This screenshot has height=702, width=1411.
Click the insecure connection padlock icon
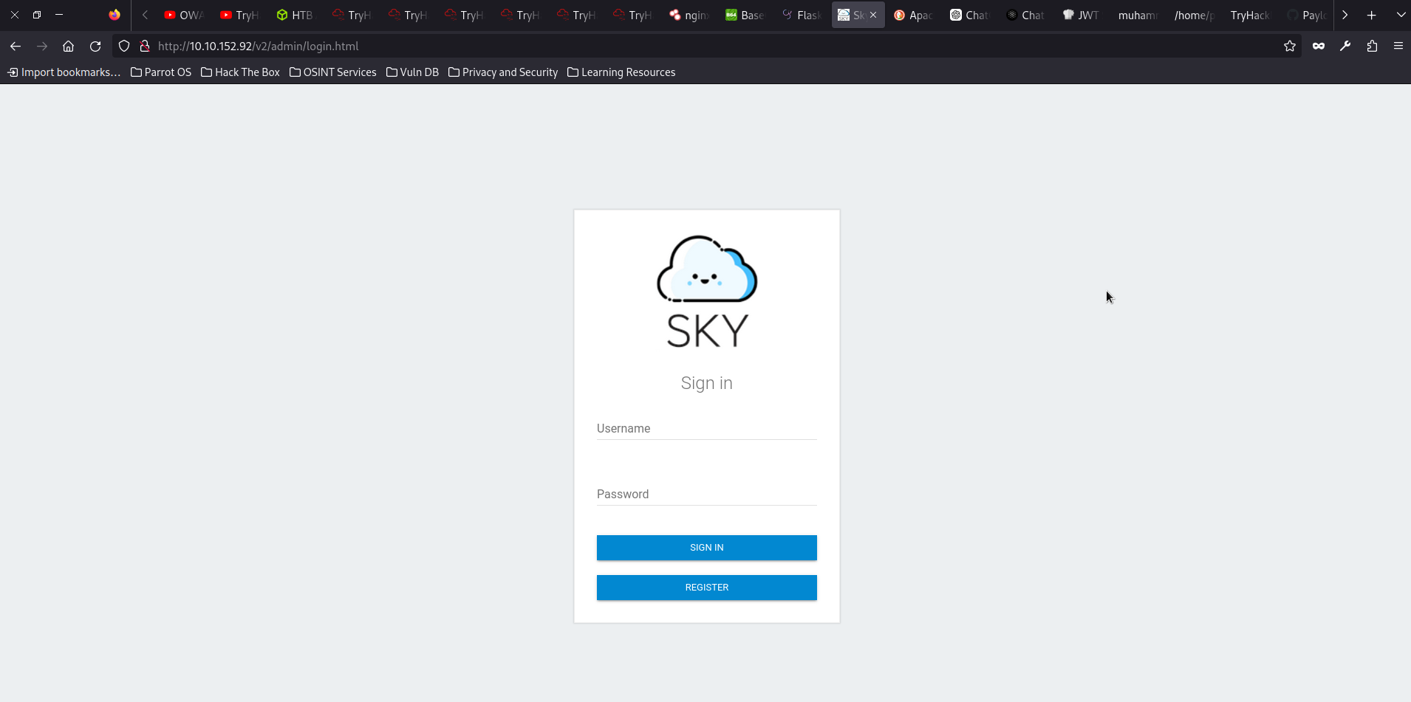click(145, 46)
